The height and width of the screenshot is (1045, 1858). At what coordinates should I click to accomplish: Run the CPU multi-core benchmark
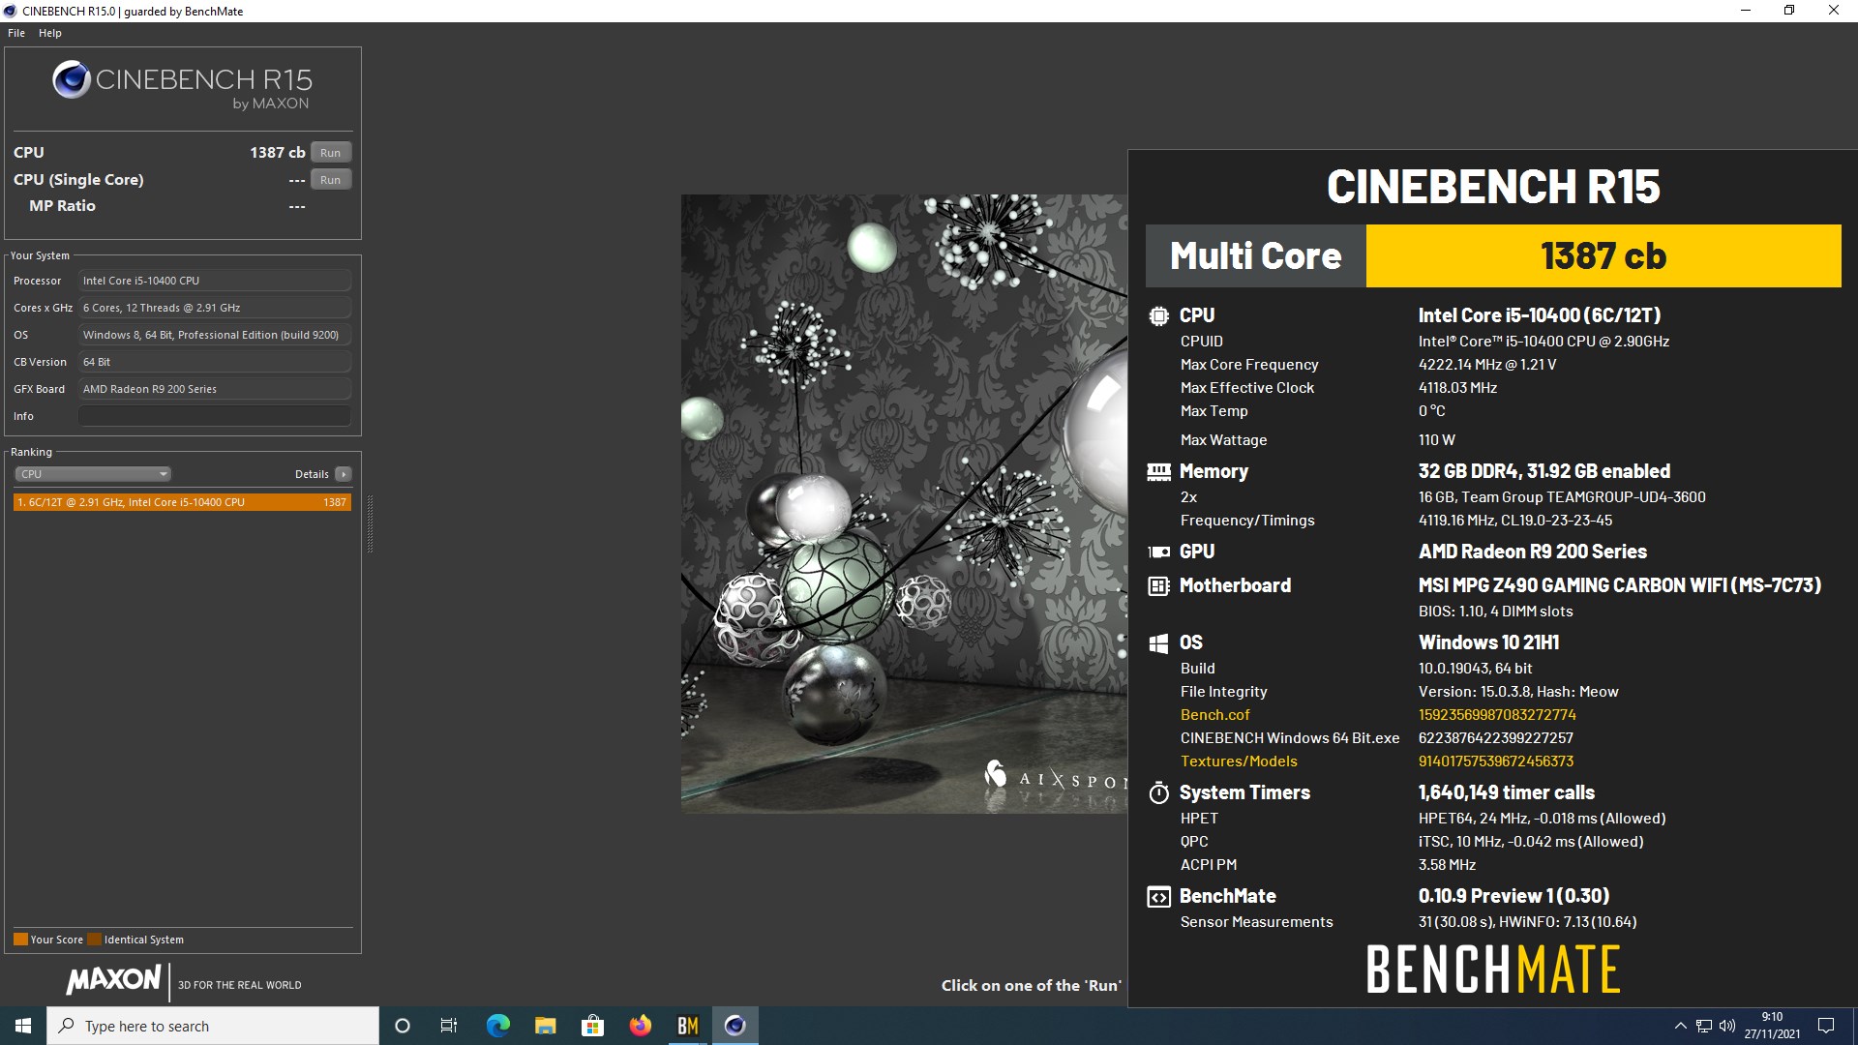point(331,153)
